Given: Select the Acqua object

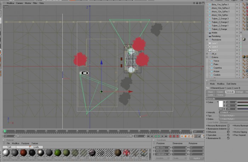Looking at the screenshot, I should click(x=216, y=71).
